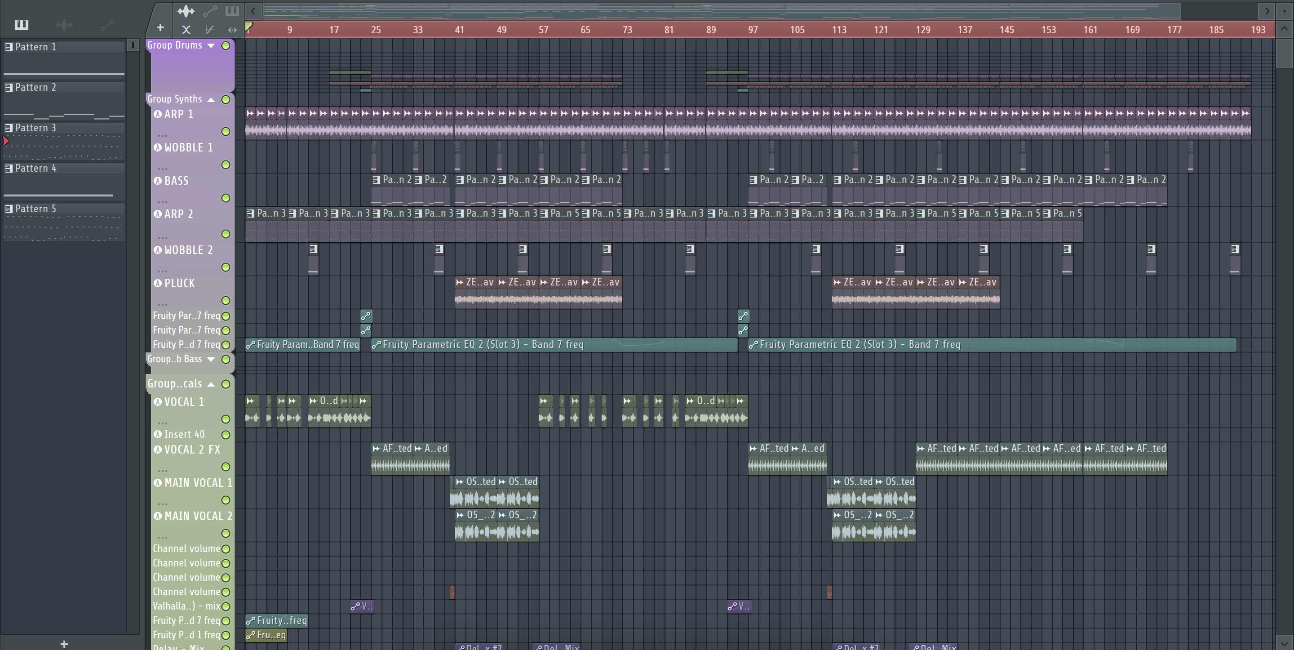Viewport: 1294px width, 650px height.
Task: Click the left scroll arrow above the timeline
Action: coord(253,10)
